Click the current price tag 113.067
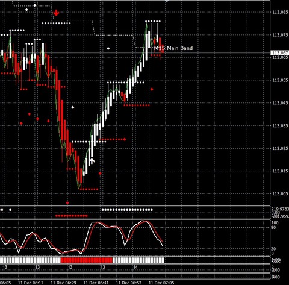Screen dimensions: 289x285 pyautogui.click(x=279, y=53)
